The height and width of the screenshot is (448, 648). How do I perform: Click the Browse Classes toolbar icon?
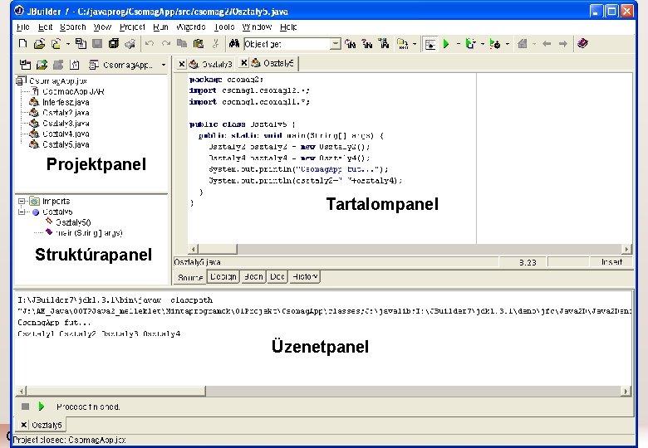click(x=403, y=43)
